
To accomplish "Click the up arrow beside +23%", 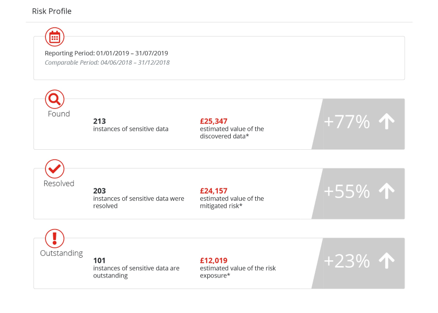I will pos(386,261).
